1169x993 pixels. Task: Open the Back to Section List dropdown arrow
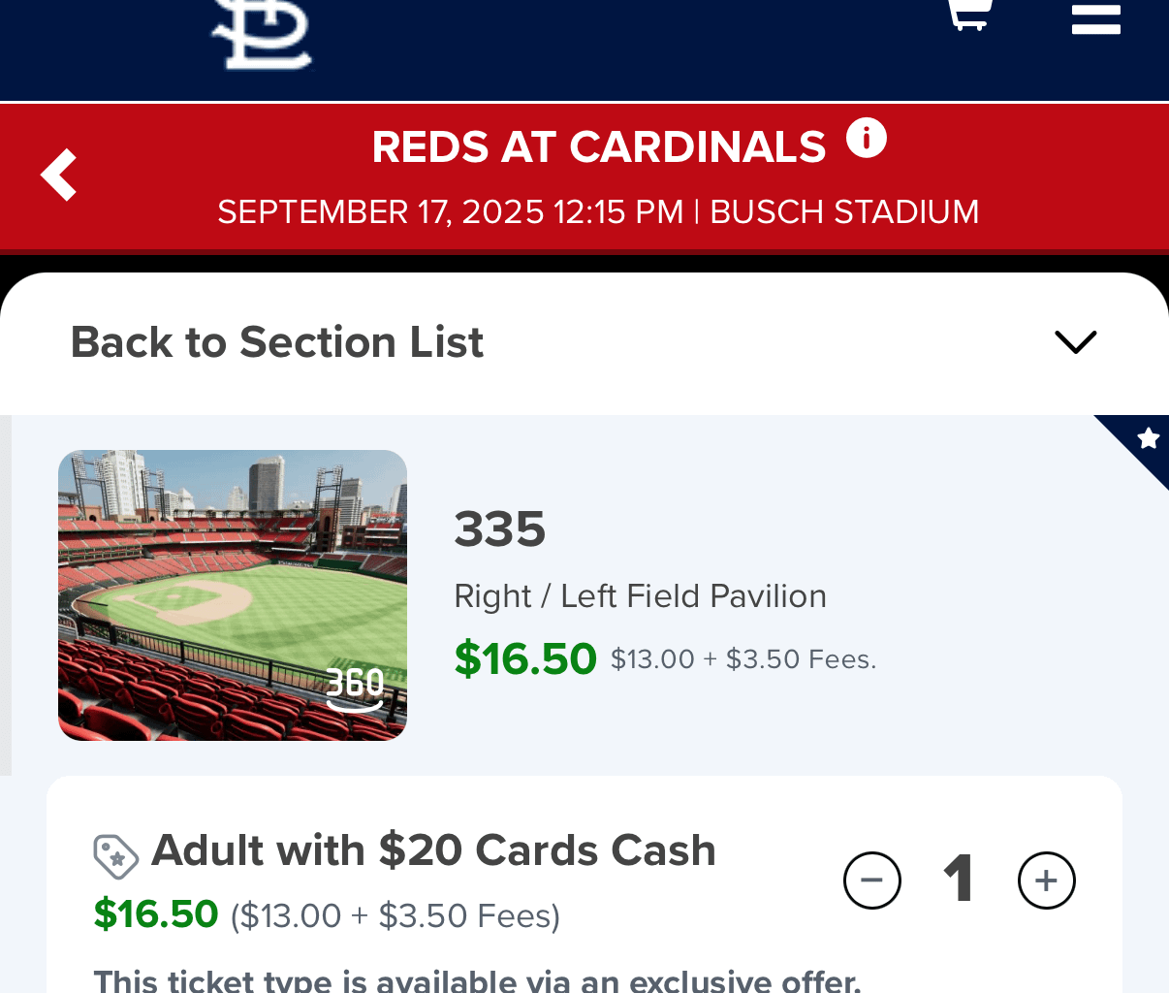tap(1075, 341)
